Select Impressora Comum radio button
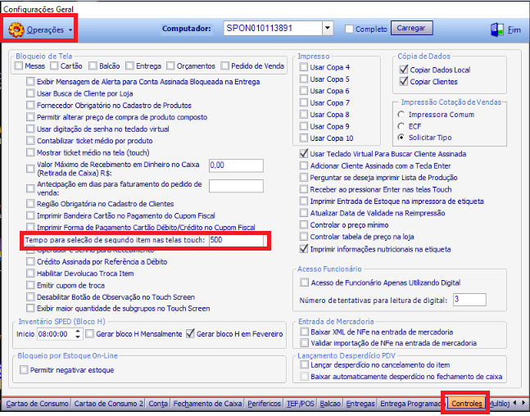530x416 pixels. pos(401,114)
